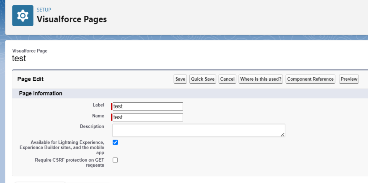Click the Page Information section header
Image resolution: width=368 pixels, height=183 pixels.
click(41, 93)
